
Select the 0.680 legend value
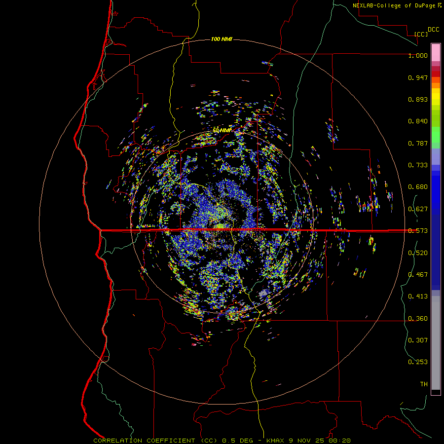(x=418, y=187)
